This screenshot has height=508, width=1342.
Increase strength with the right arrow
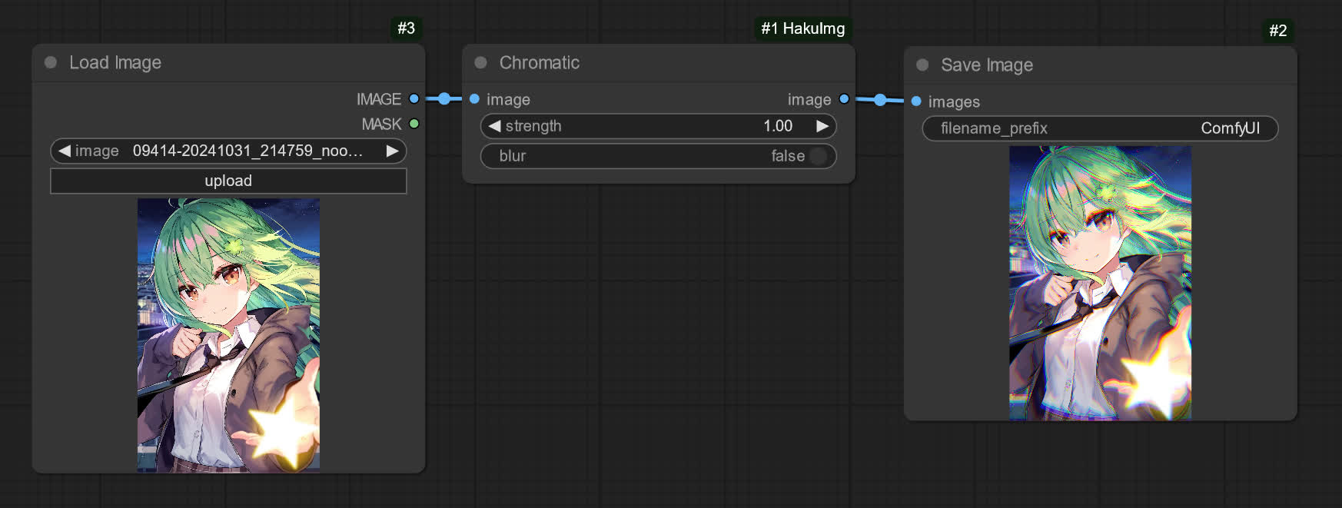click(822, 126)
